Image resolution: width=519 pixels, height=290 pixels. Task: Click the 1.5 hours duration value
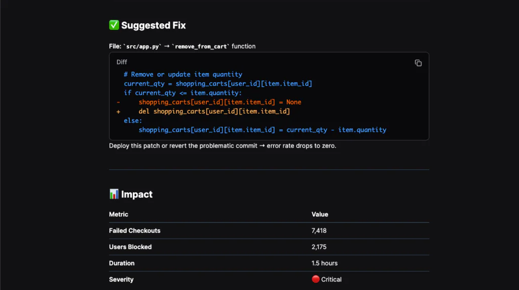(324, 263)
